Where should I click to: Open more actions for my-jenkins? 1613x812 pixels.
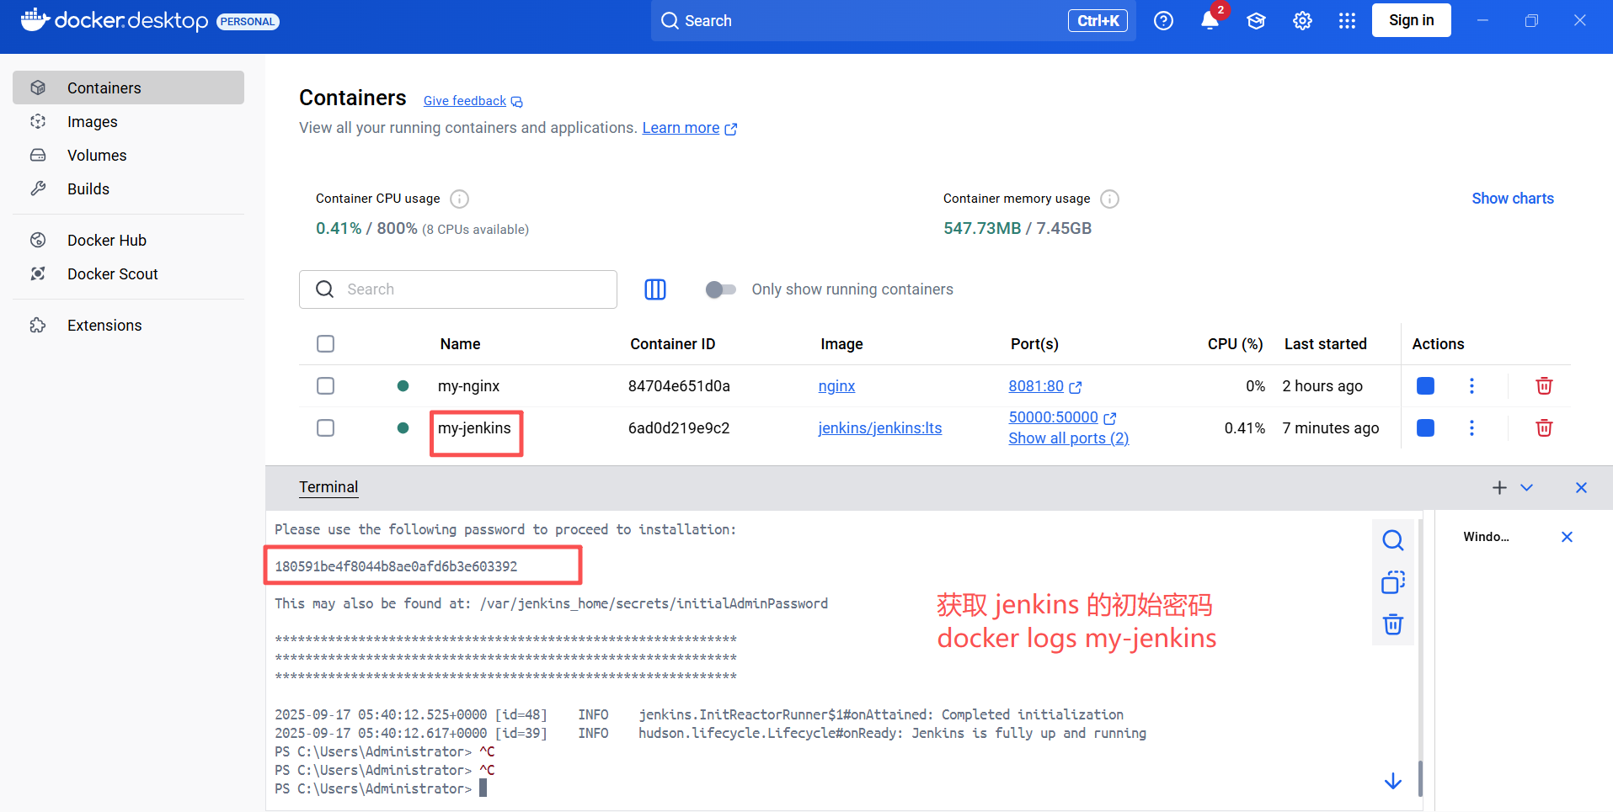pos(1471,427)
